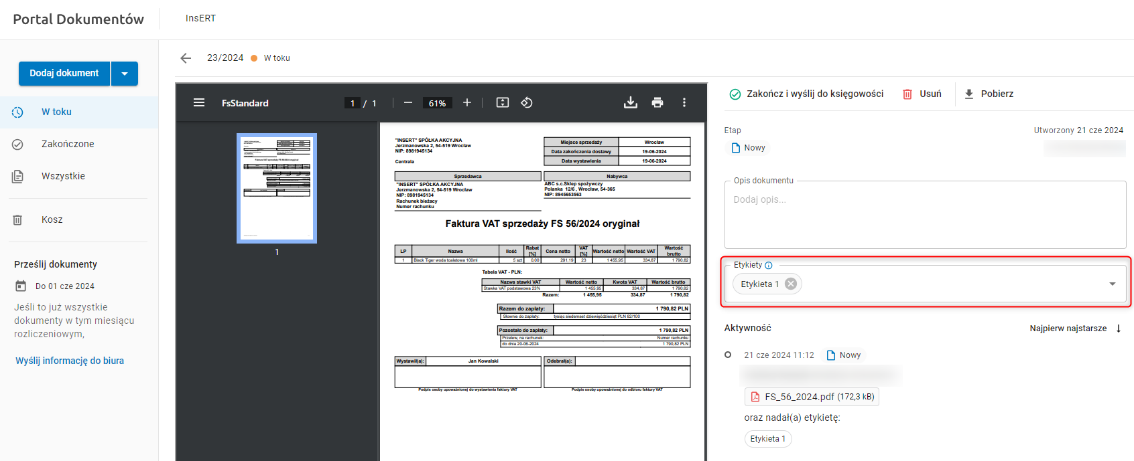The width and height of the screenshot is (1134, 461).
Task: Click the Do 01 cze 2024 deadline text
Action: [x=65, y=286]
